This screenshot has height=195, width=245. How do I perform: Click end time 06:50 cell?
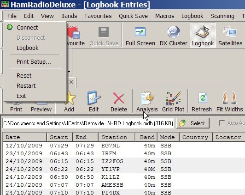pos(85,177)
